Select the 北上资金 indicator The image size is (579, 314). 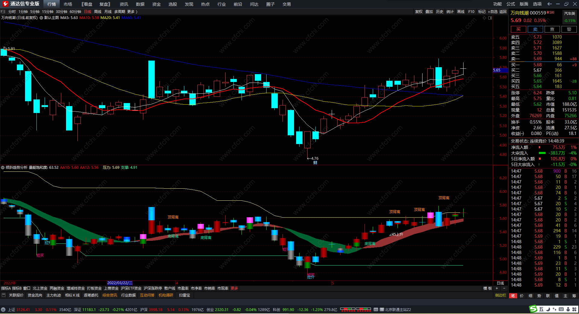point(40,288)
